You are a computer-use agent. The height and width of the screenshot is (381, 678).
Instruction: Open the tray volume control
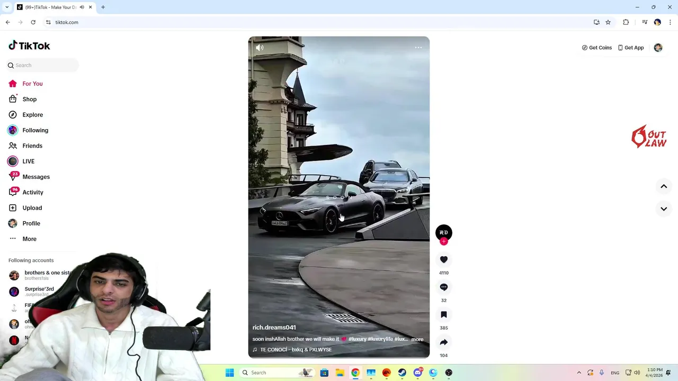point(637,373)
